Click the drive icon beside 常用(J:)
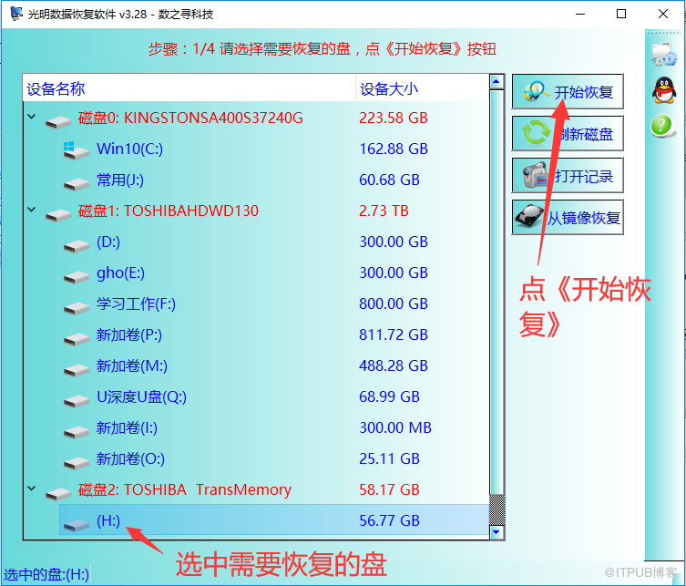The height and width of the screenshot is (586, 686). (77, 184)
